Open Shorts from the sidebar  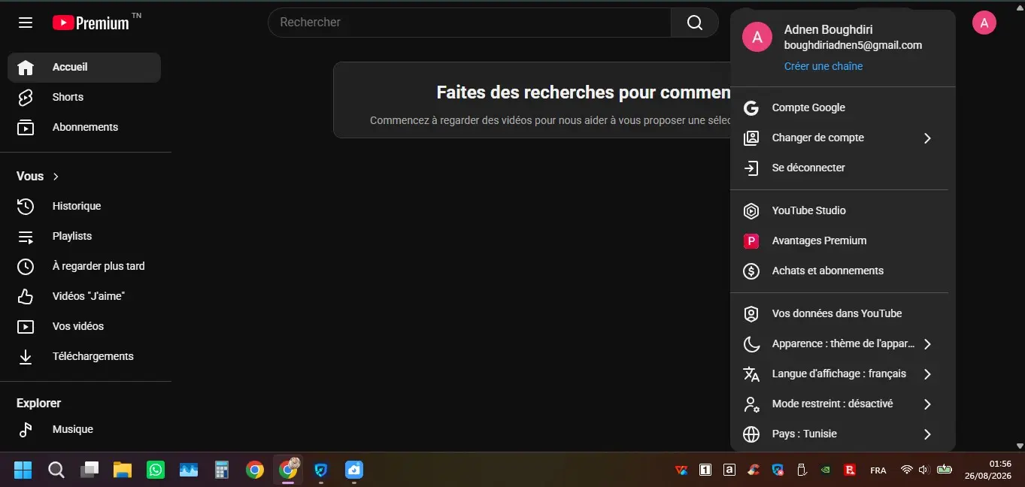(84, 97)
